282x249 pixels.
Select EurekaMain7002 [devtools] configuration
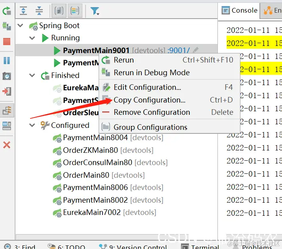click(110, 213)
